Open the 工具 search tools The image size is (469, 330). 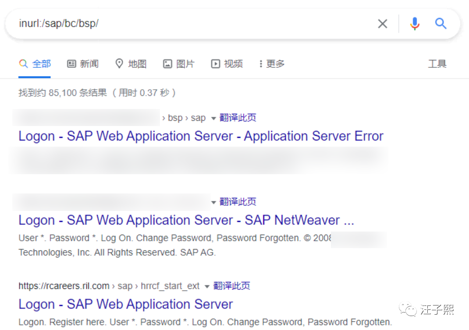[x=437, y=63]
